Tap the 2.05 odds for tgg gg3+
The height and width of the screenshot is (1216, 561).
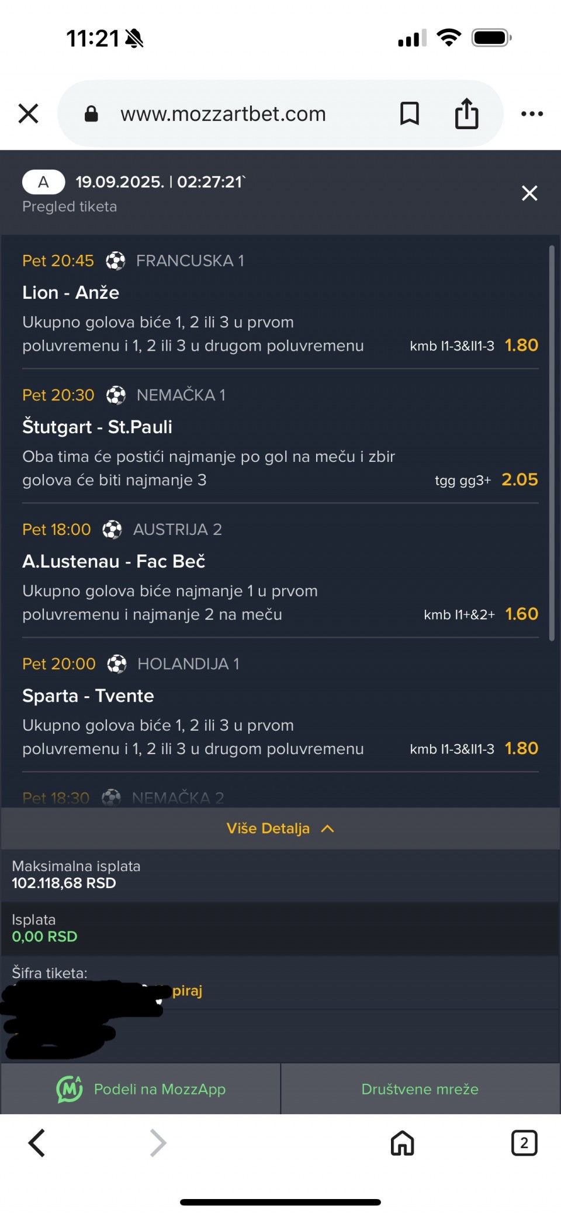[x=520, y=479]
